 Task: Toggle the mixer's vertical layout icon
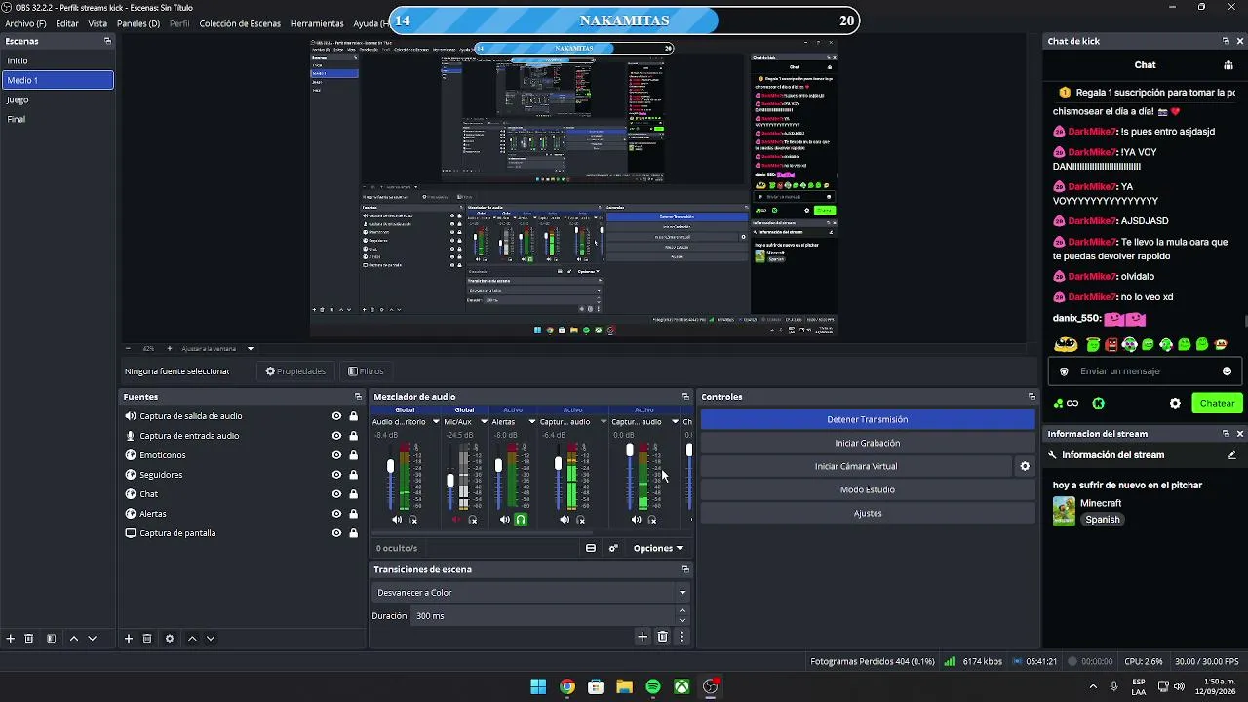(x=591, y=548)
